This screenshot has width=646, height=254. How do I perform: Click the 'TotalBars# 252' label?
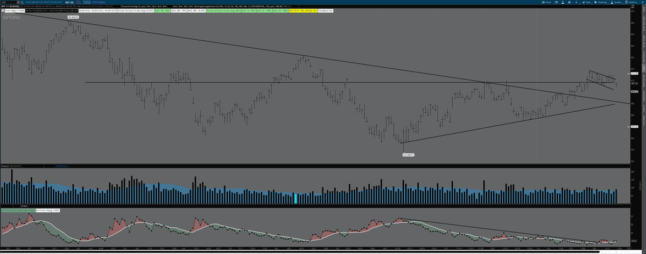pyautogui.click(x=326, y=11)
